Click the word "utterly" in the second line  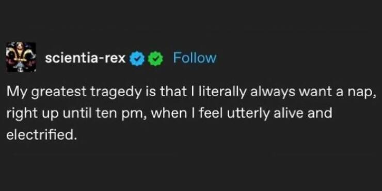coord(248,114)
